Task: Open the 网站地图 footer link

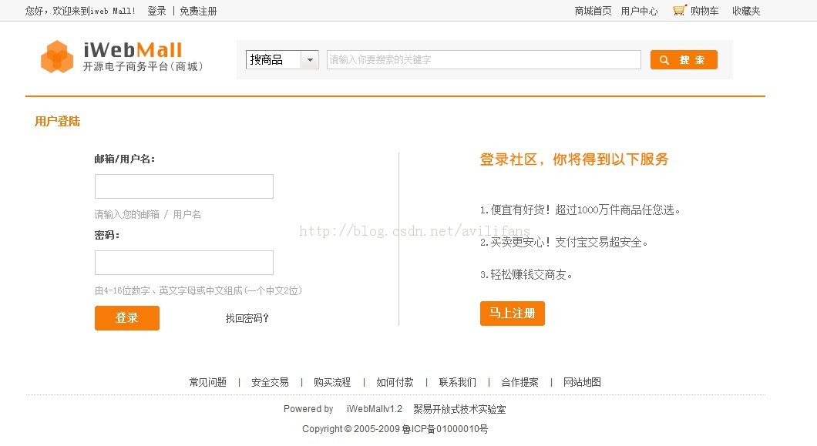Action: (582, 382)
